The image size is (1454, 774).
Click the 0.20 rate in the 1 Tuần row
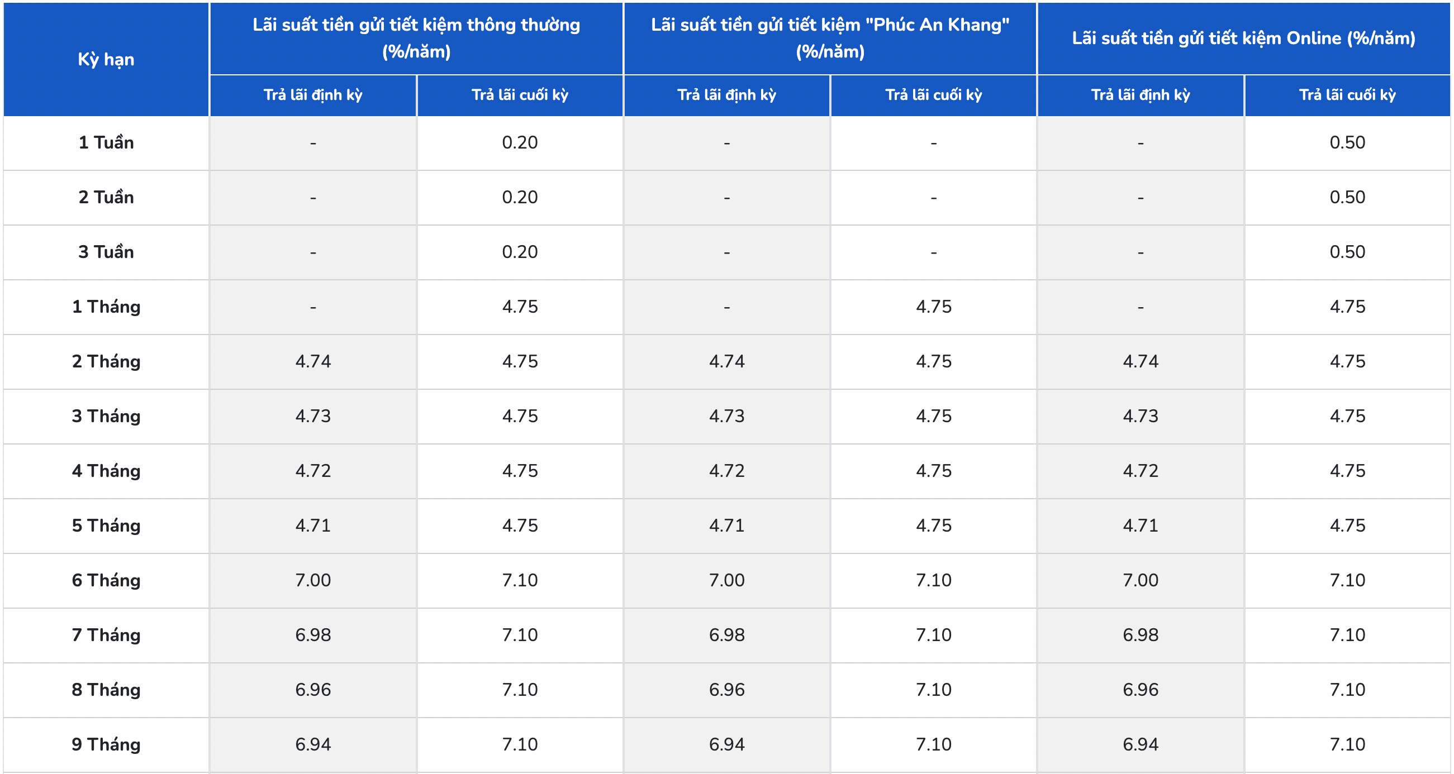520,142
